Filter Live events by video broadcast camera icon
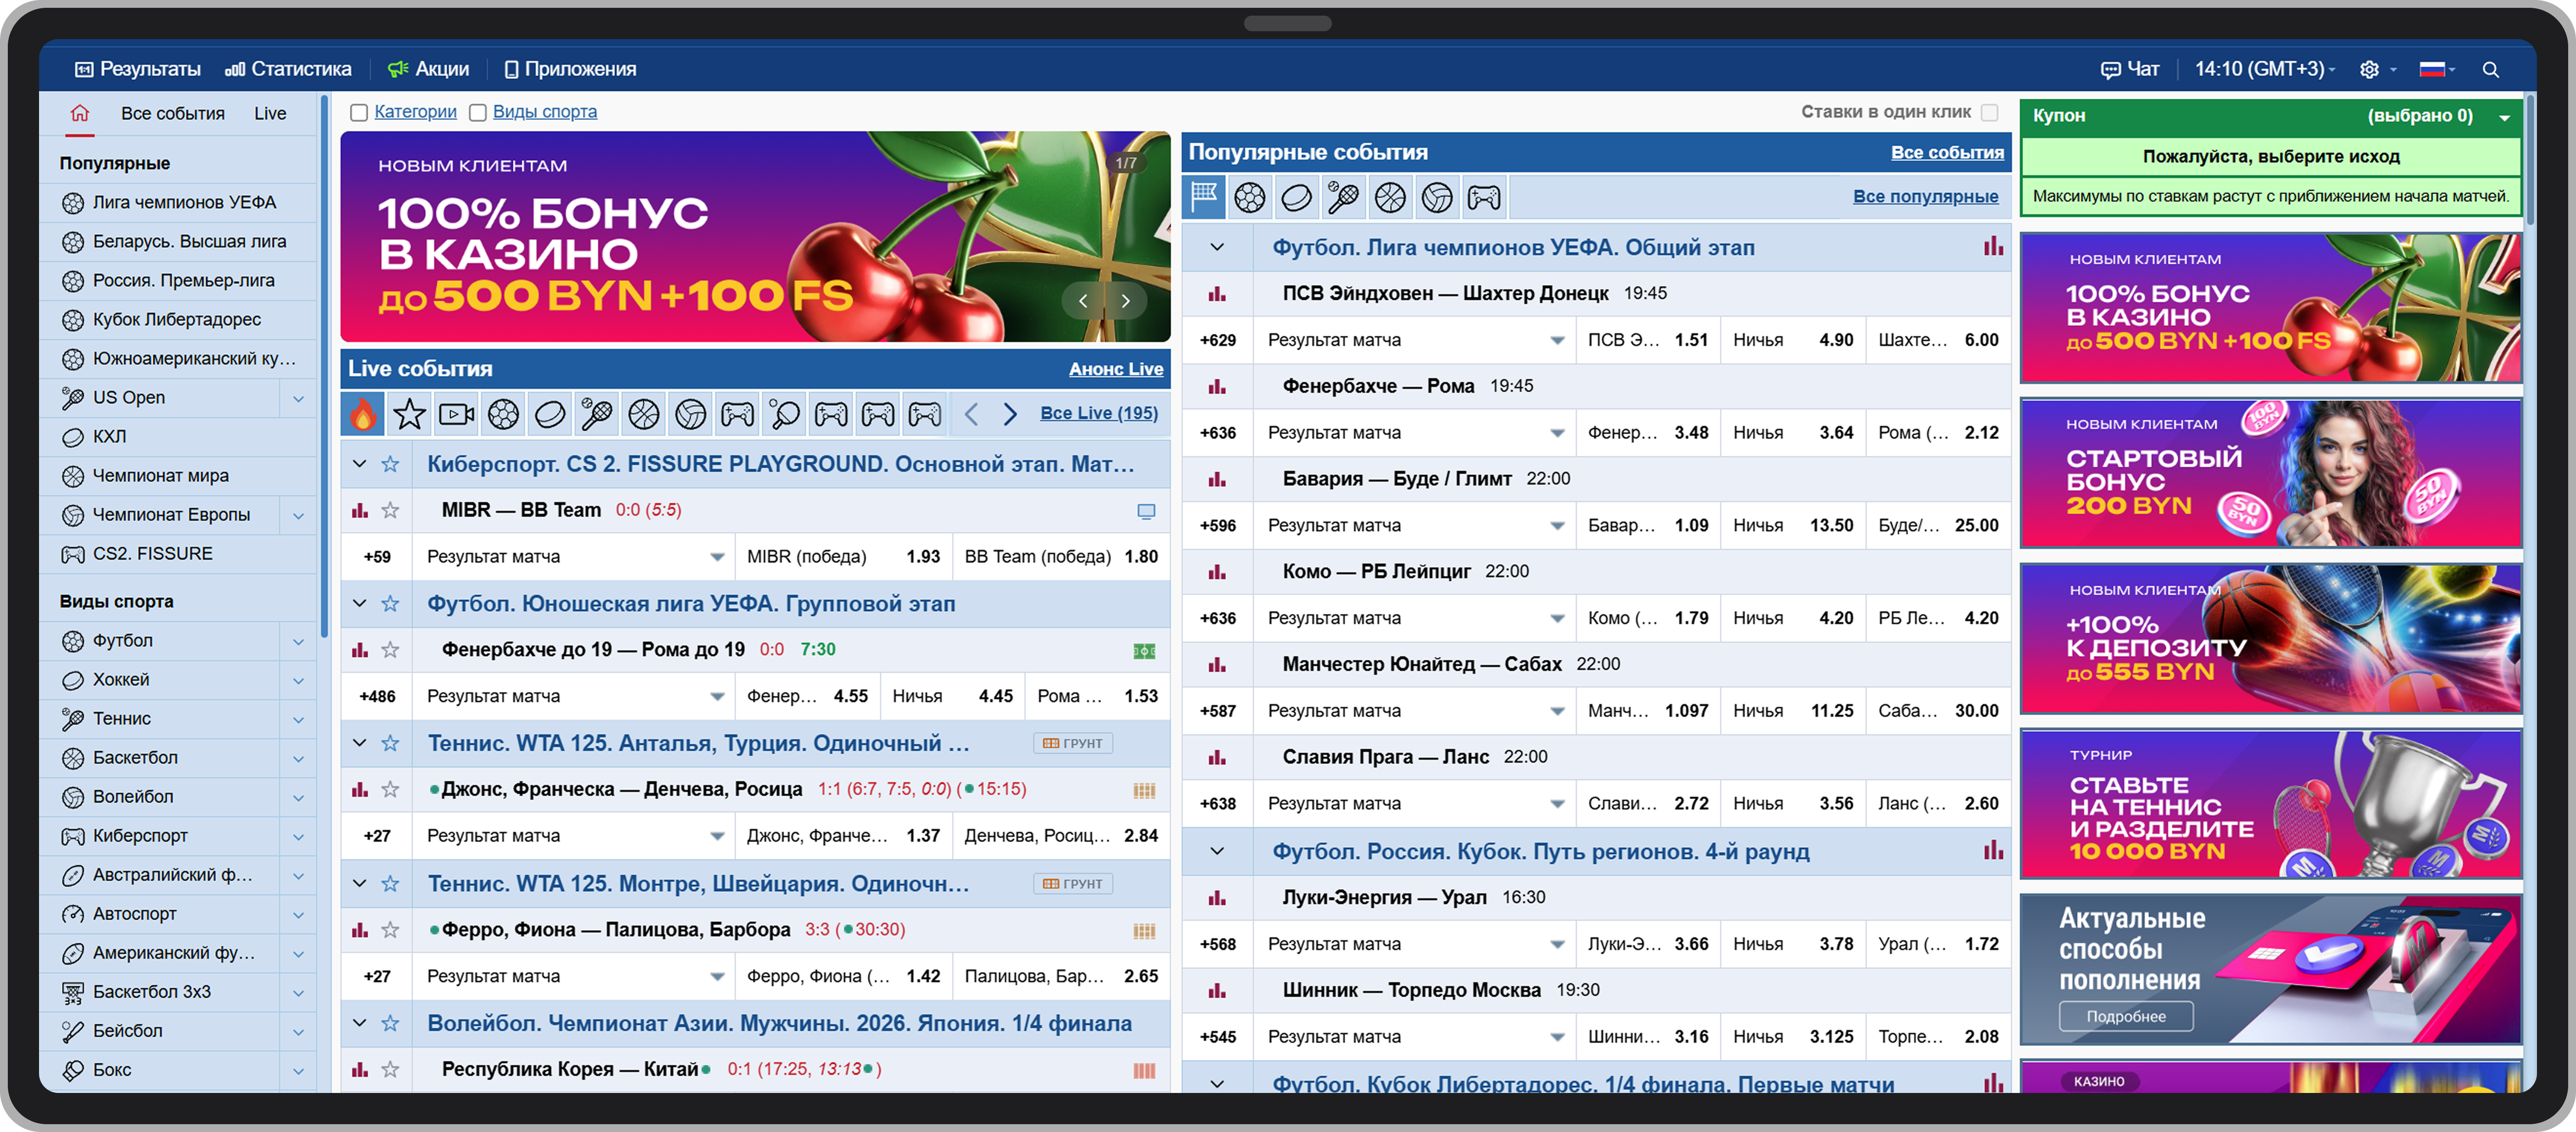2576x1132 pixels. pyautogui.click(x=457, y=413)
